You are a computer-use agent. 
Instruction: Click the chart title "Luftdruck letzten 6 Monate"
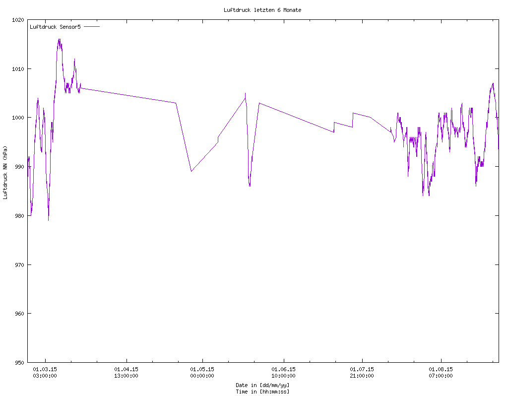[262, 10]
